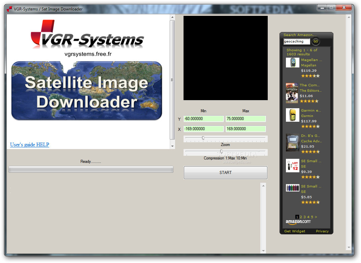Click the Compression slider handle
This screenshot has height=263, width=361.
[221, 151]
